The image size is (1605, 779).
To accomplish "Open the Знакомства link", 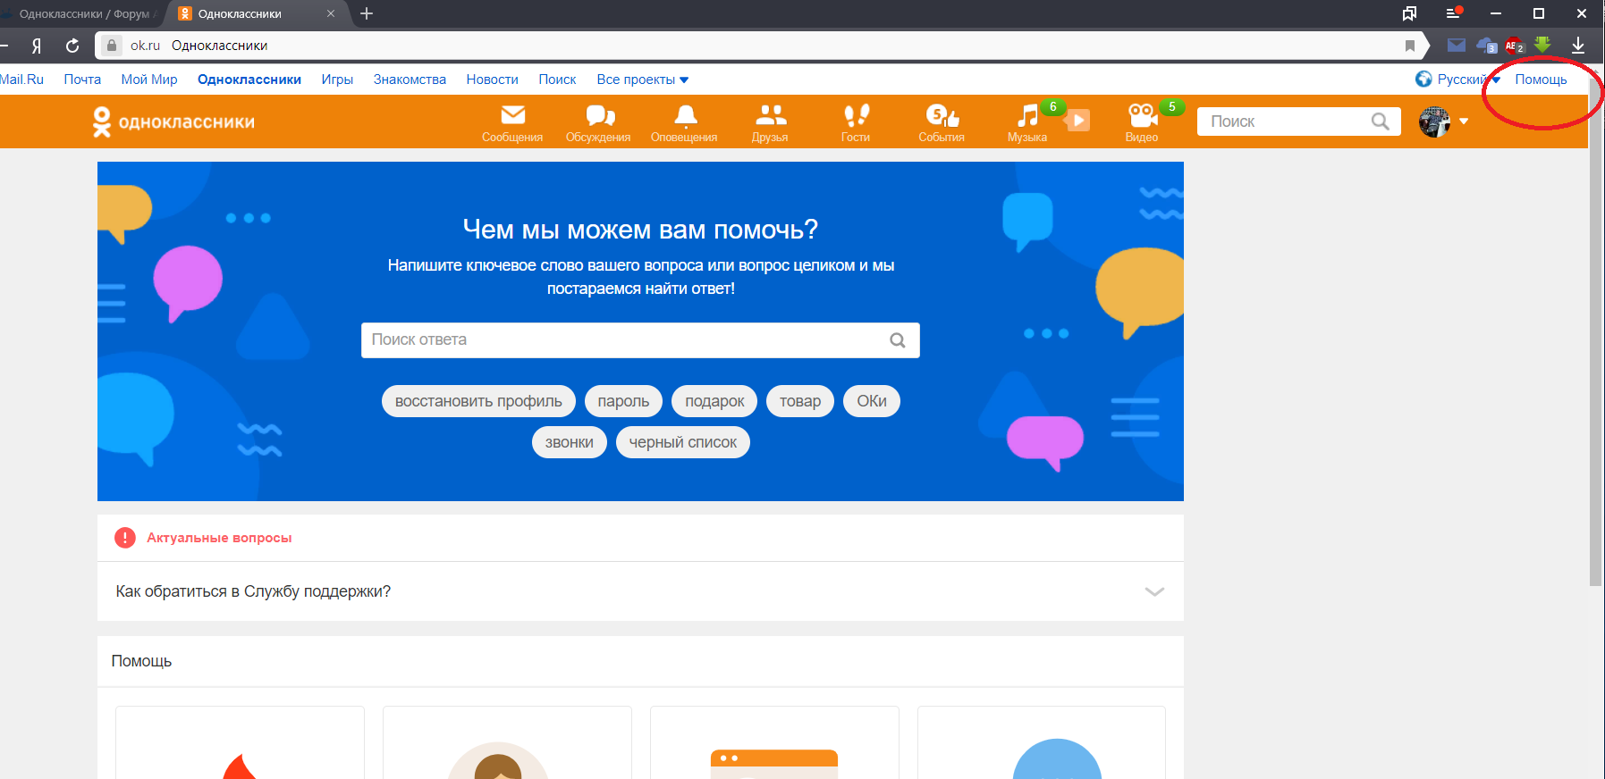I will point(410,80).
